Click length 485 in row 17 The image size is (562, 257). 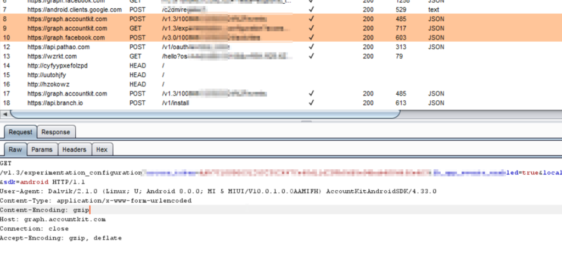pos(401,94)
